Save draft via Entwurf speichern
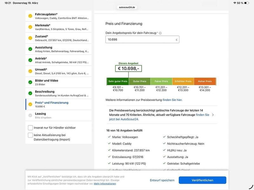This screenshot has height=190, width=254. [162, 180]
